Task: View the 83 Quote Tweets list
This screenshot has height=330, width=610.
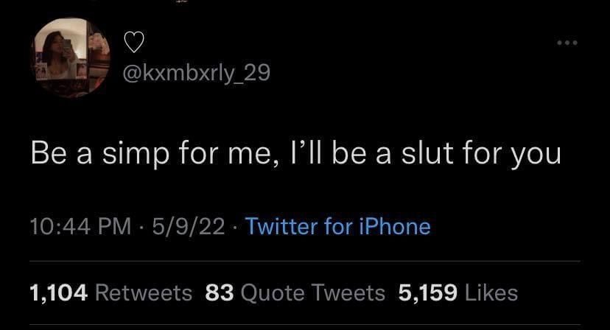Action: [295, 292]
